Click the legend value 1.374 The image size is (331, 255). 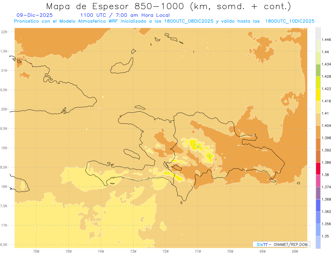pyautogui.click(x=326, y=187)
